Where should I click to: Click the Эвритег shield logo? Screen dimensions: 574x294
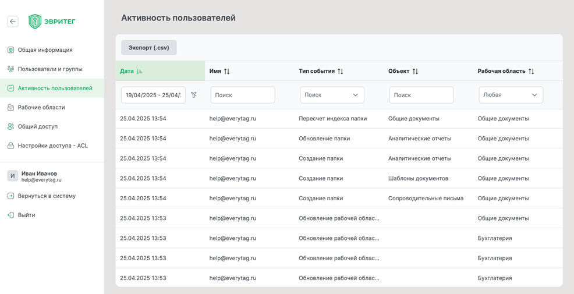(x=36, y=22)
